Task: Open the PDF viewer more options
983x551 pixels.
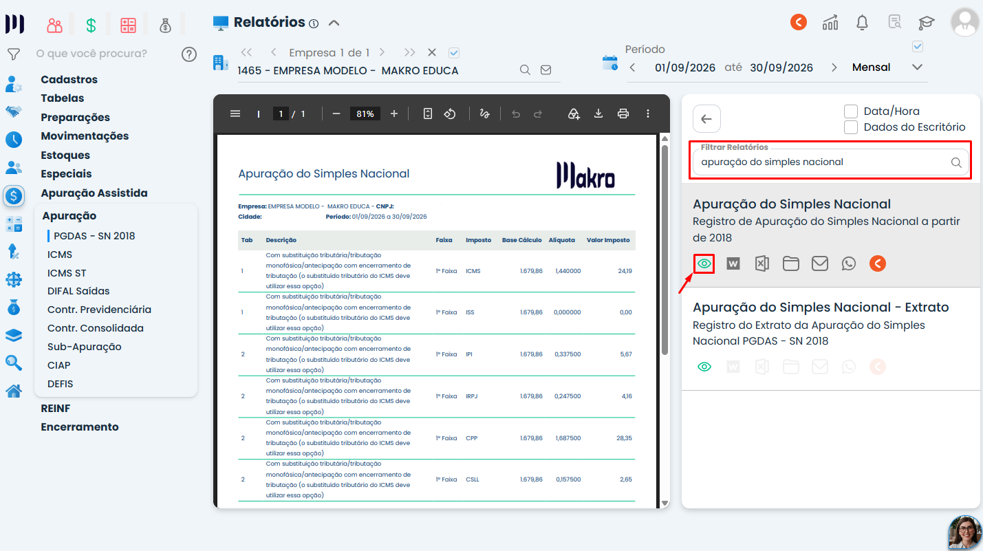Action: point(648,114)
